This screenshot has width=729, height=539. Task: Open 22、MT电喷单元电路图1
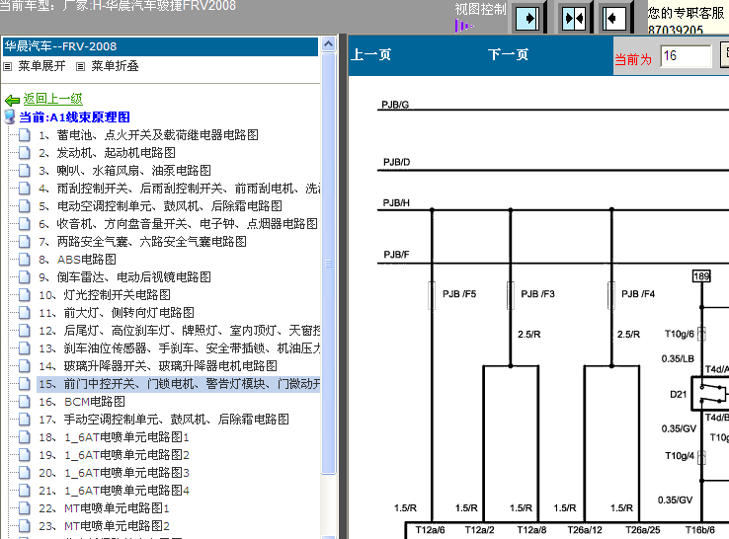coord(104,508)
